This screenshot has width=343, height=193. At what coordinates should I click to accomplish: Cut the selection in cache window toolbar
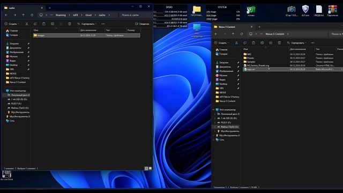[27, 24]
